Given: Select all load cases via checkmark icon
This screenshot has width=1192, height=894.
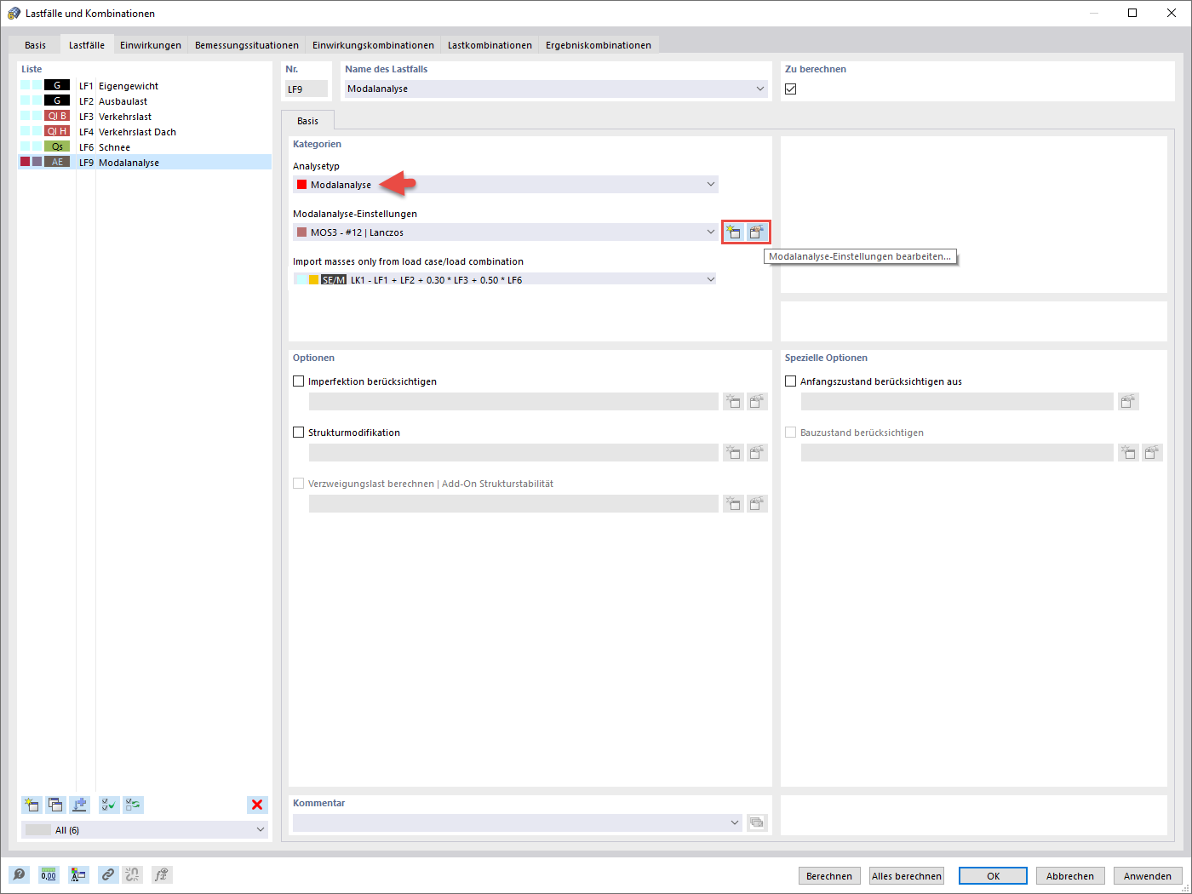Looking at the screenshot, I should point(108,805).
